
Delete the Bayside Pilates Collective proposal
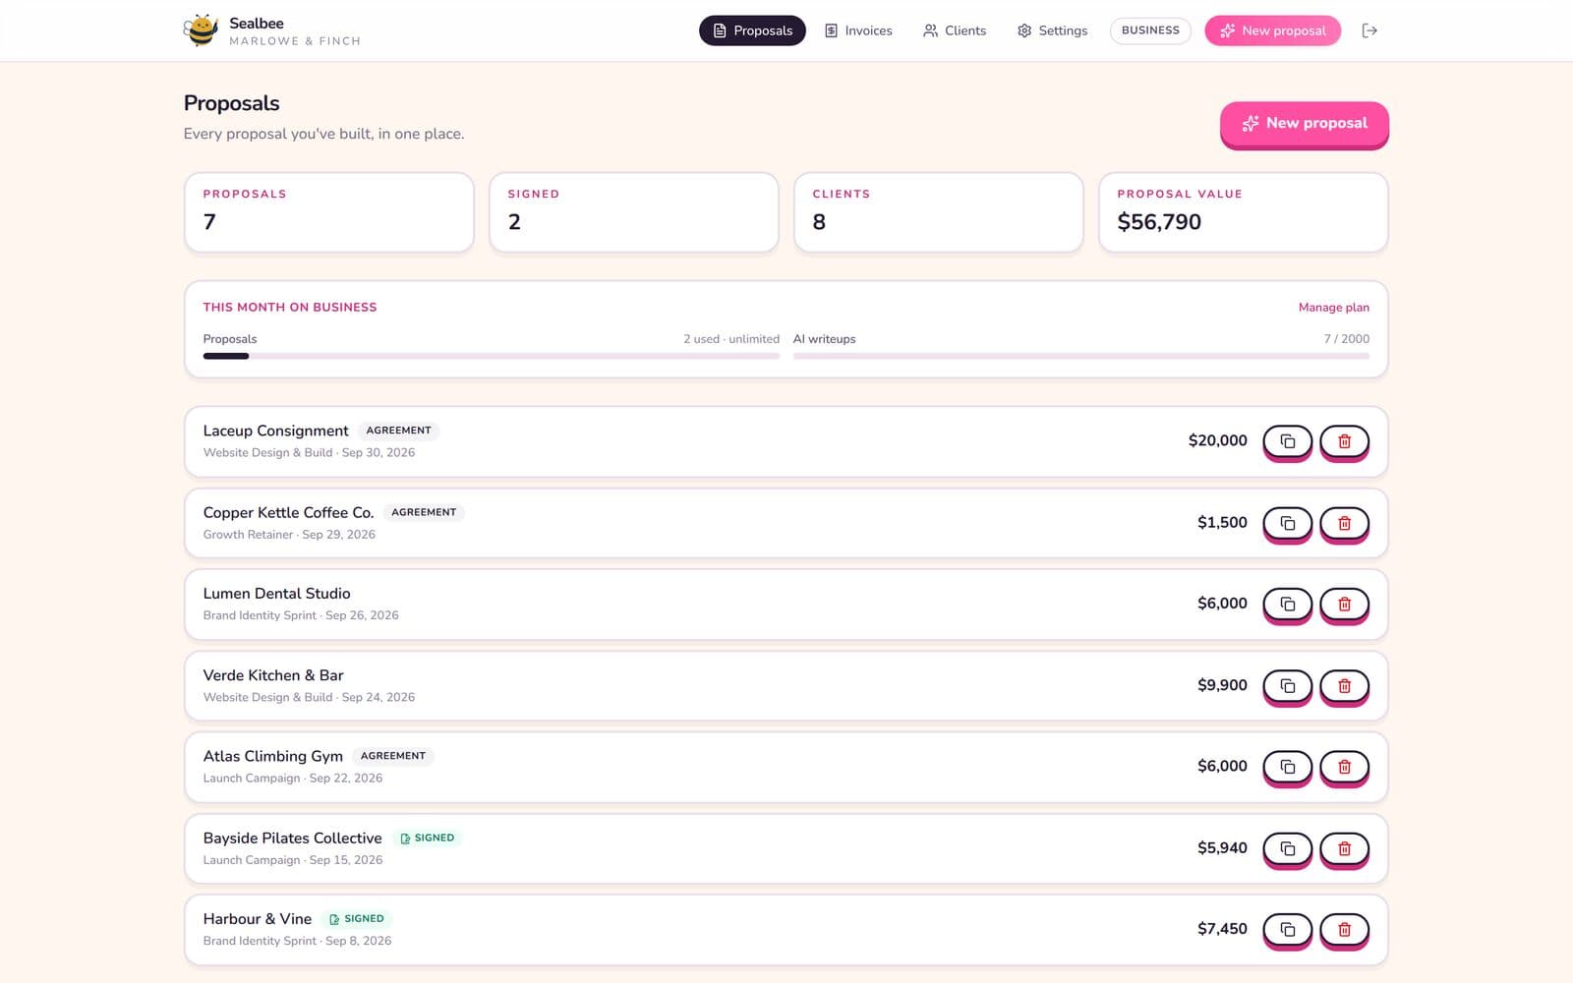(x=1344, y=848)
